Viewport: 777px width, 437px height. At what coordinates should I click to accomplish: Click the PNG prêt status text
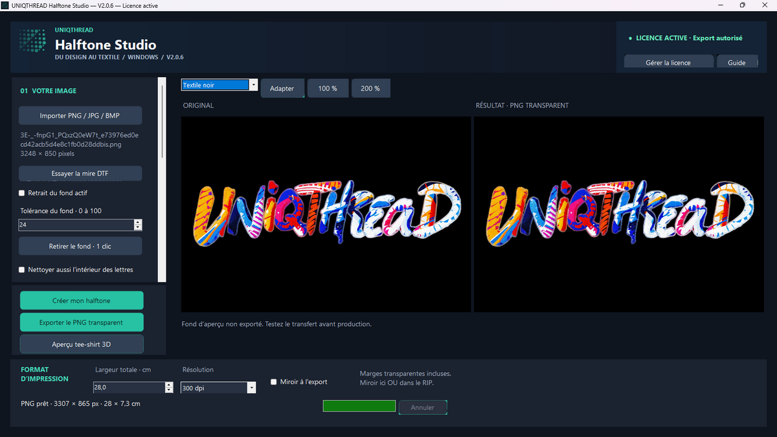point(80,403)
